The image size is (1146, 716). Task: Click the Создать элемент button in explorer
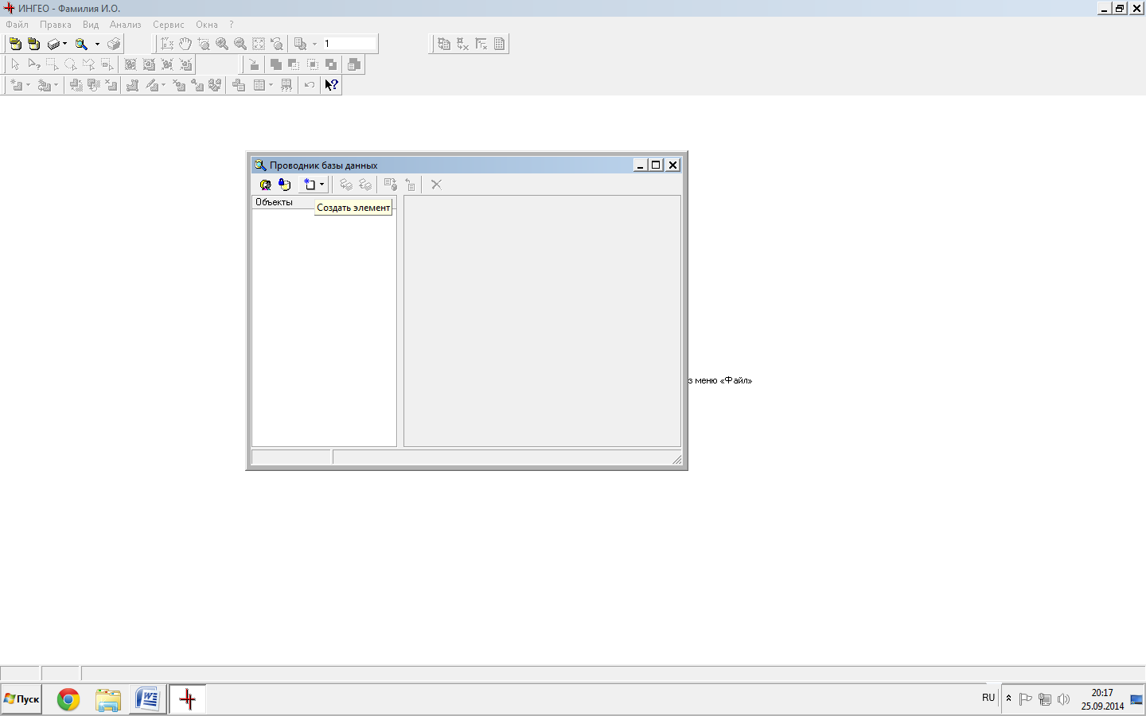310,185
